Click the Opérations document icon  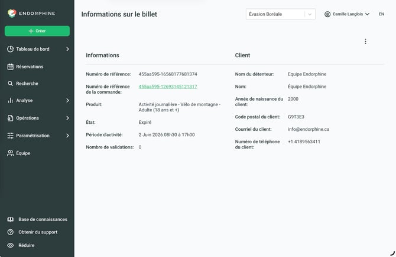pyautogui.click(x=11, y=118)
